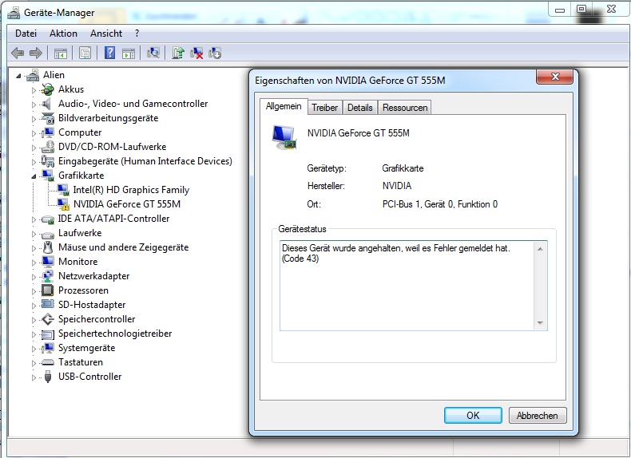The height and width of the screenshot is (458, 631).
Task: Click the Hersteller value 'NVIDIA'
Action: pyautogui.click(x=397, y=186)
